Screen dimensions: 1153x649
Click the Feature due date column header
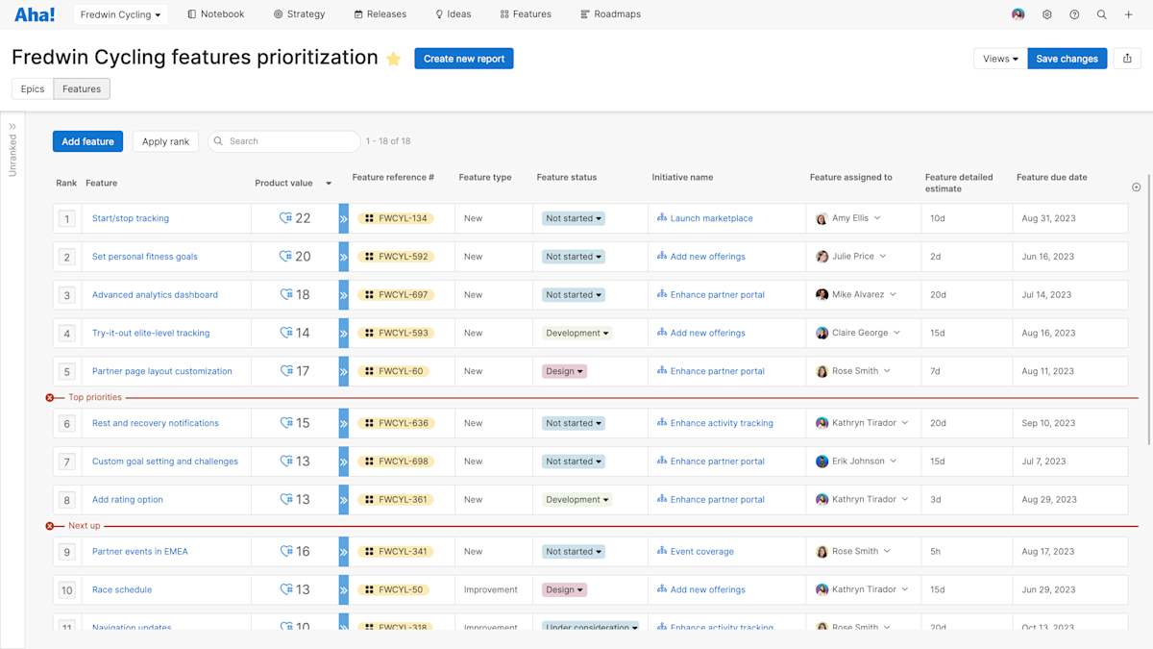pos(1052,177)
